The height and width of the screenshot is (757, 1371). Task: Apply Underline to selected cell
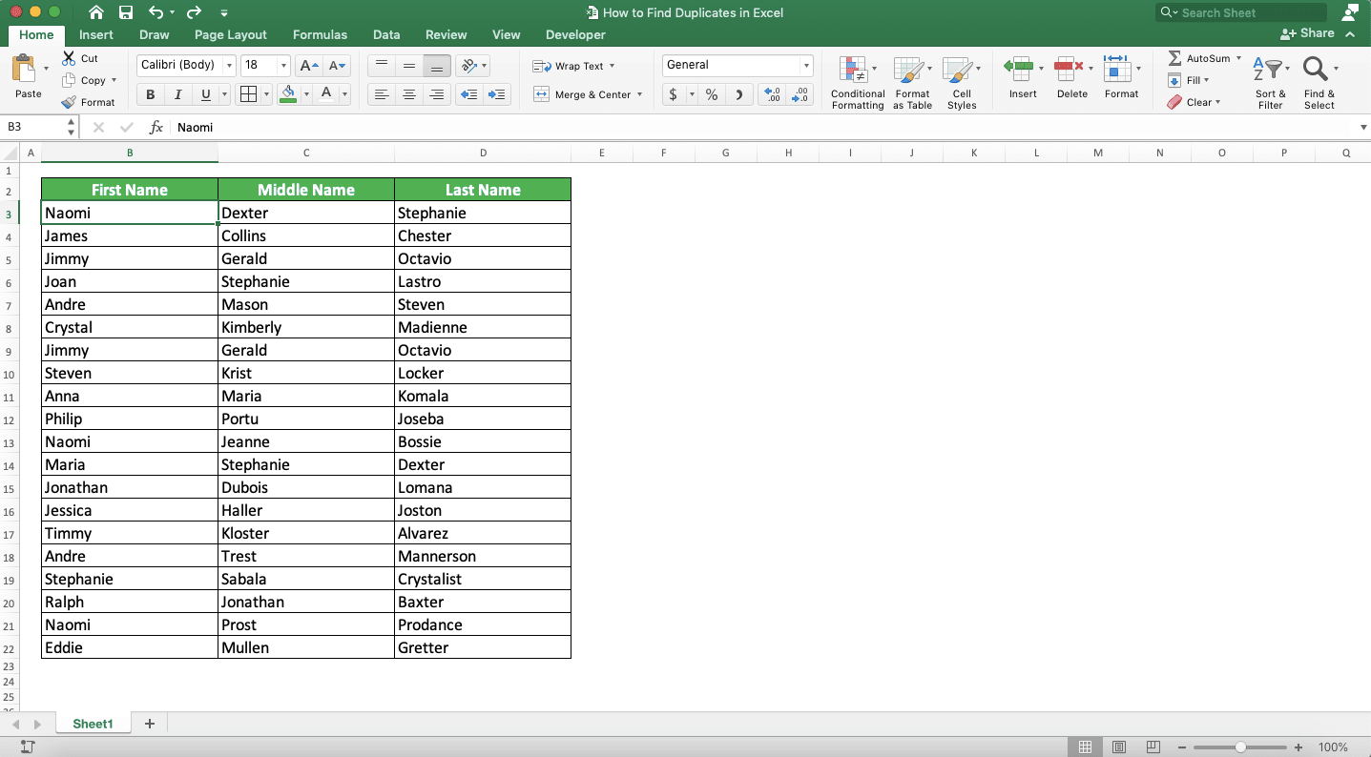(204, 93)
